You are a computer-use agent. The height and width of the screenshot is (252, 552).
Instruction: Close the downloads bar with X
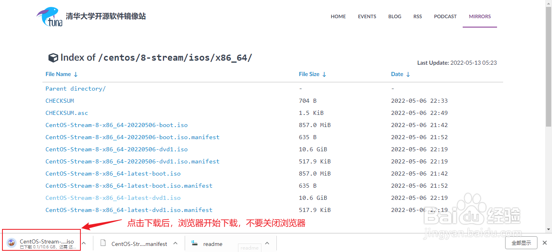pyautogui.click(x=544, y=243)
